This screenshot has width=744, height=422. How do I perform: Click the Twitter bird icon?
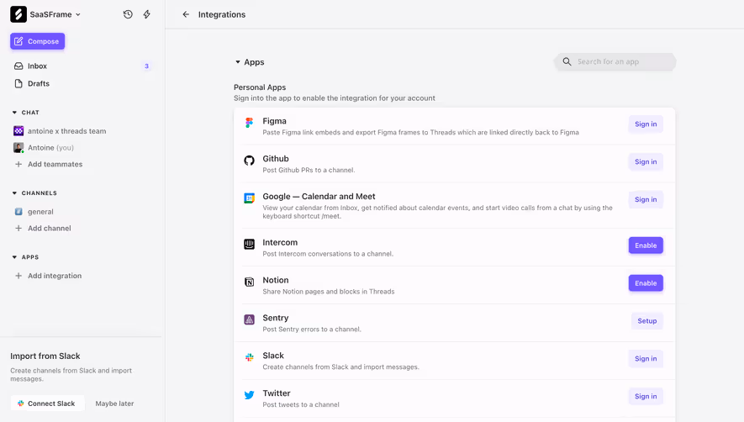pos(249,395)
